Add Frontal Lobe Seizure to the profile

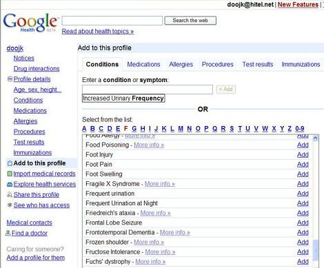[303, 223]
